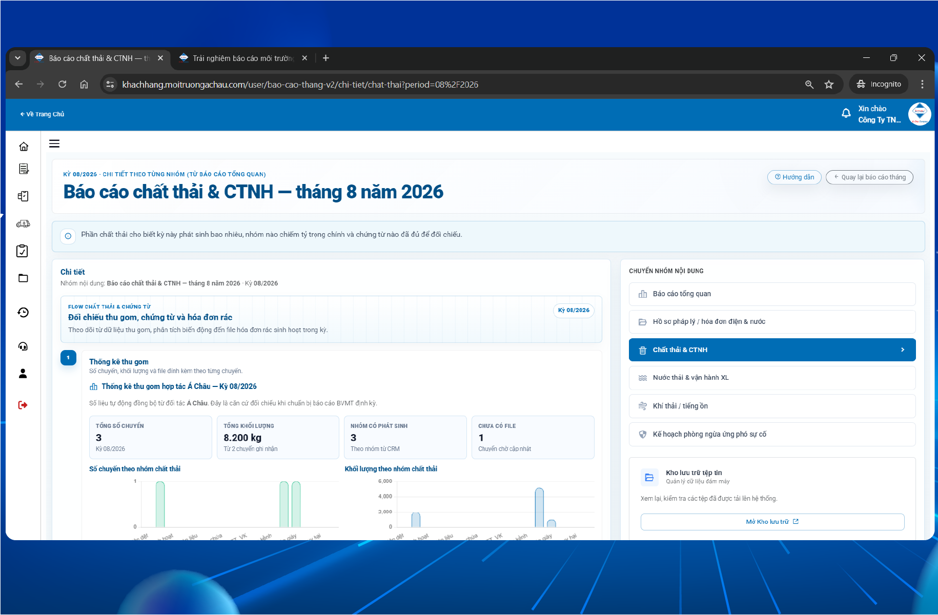The image size is (938, 615).
Task: Click the Incognito indicator
Action: (879, 84)
